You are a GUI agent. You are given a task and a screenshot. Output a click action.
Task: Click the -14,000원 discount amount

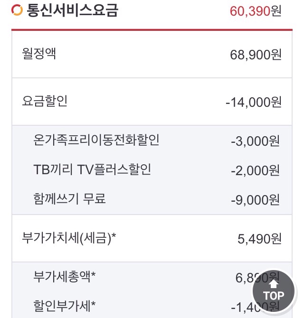[254, 102]
